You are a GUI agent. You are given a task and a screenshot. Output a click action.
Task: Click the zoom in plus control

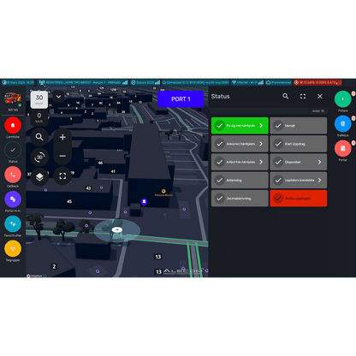(x=62, y=137)
